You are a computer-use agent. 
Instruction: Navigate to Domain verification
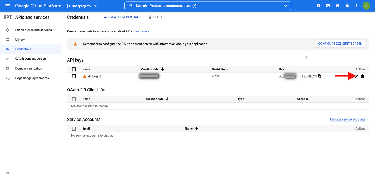coord(29,68)
